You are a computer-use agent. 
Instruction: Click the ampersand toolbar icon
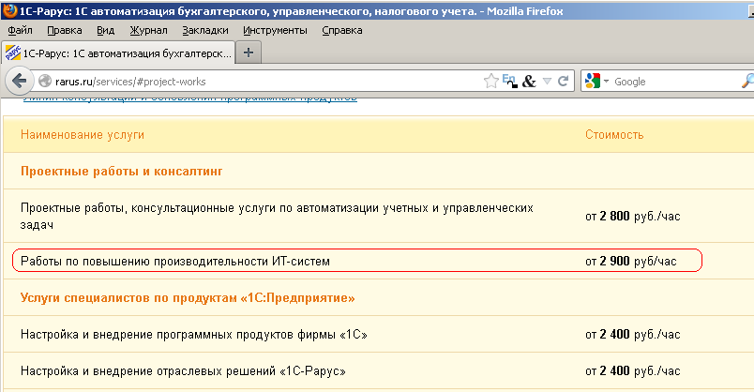tap(529, 82)
